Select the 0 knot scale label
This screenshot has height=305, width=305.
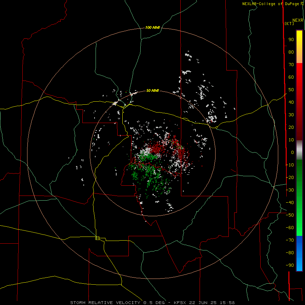tap(292, 152)
